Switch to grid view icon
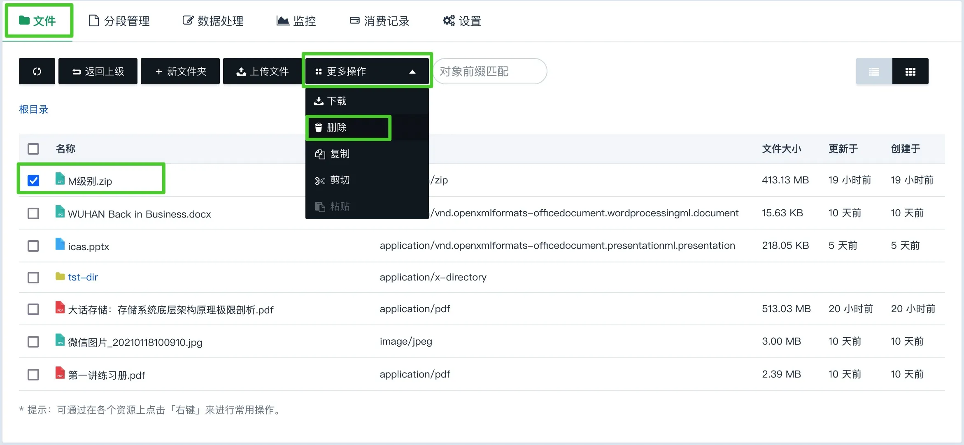 point(910,71)
